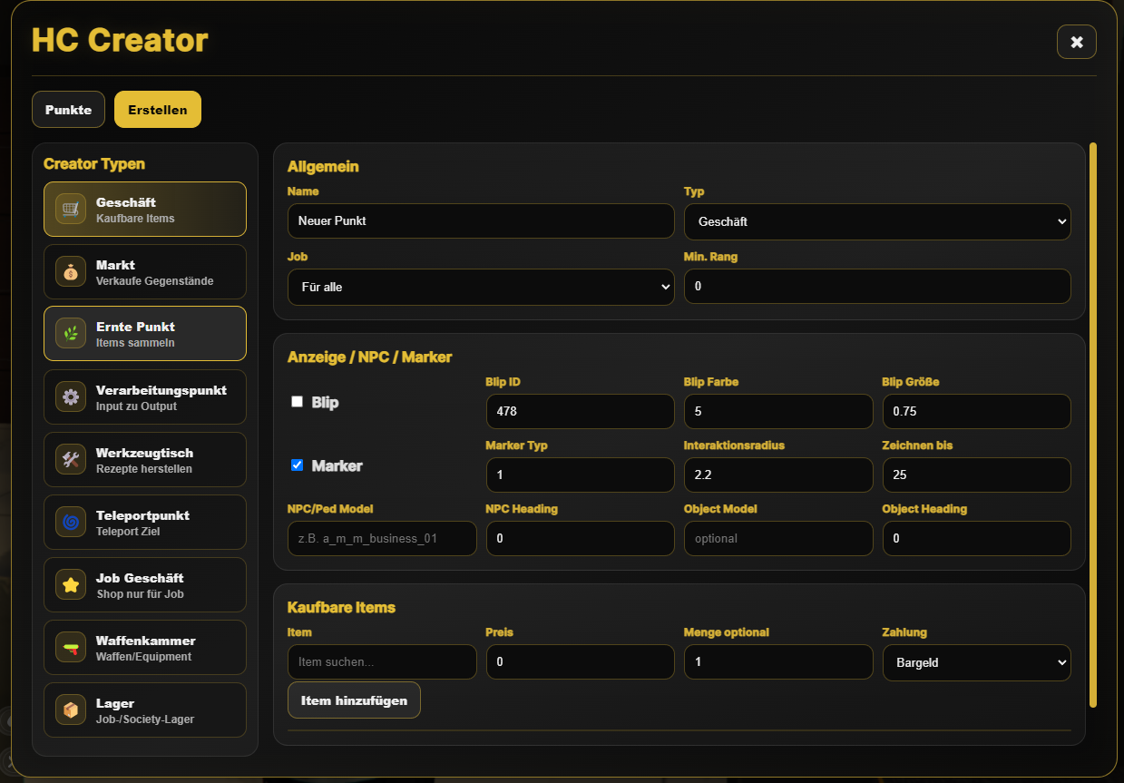Click the Markt money bag icon
Viewport: 1124px width, 783px height.
click(x=71, y=272)
